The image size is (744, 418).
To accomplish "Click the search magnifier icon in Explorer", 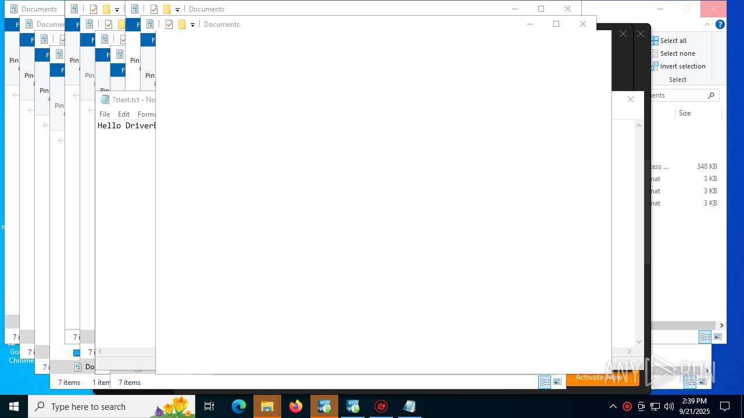I will point(711,95).
